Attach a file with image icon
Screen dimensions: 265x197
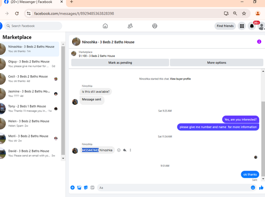[79, 187]
